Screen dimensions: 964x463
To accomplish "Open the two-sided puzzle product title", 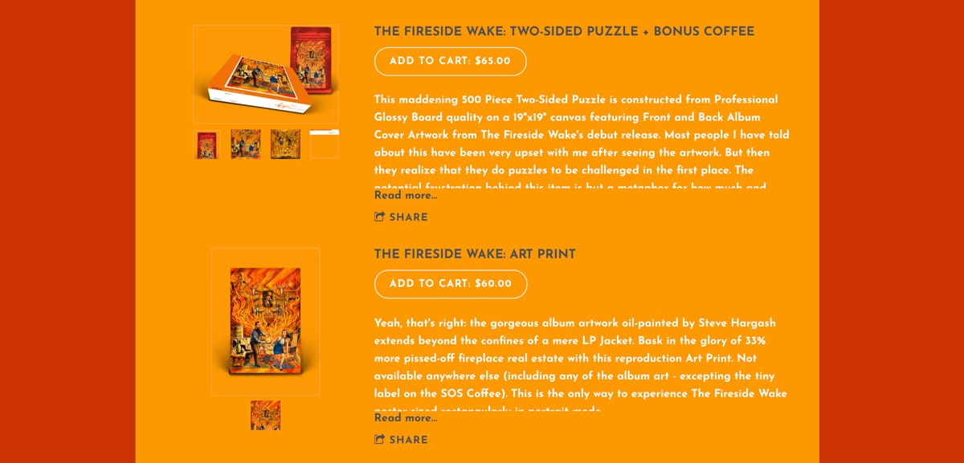I will (562, 30).
